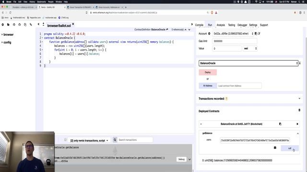Open the History menu in the macOS menu bar

32,2
